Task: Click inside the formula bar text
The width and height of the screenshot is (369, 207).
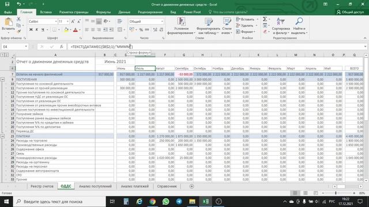Action: (101, 47)
